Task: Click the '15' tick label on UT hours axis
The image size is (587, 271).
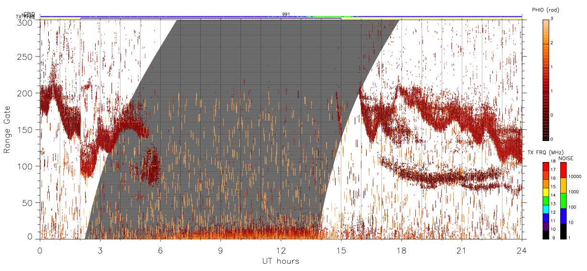Action: click(x=341, y=250)
